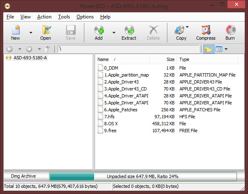Click the Save toolbar icon
The image size is (248, 194).
(70, 30)
